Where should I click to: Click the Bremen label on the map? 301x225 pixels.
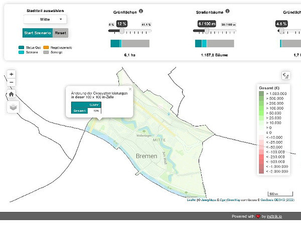point(149,156)
